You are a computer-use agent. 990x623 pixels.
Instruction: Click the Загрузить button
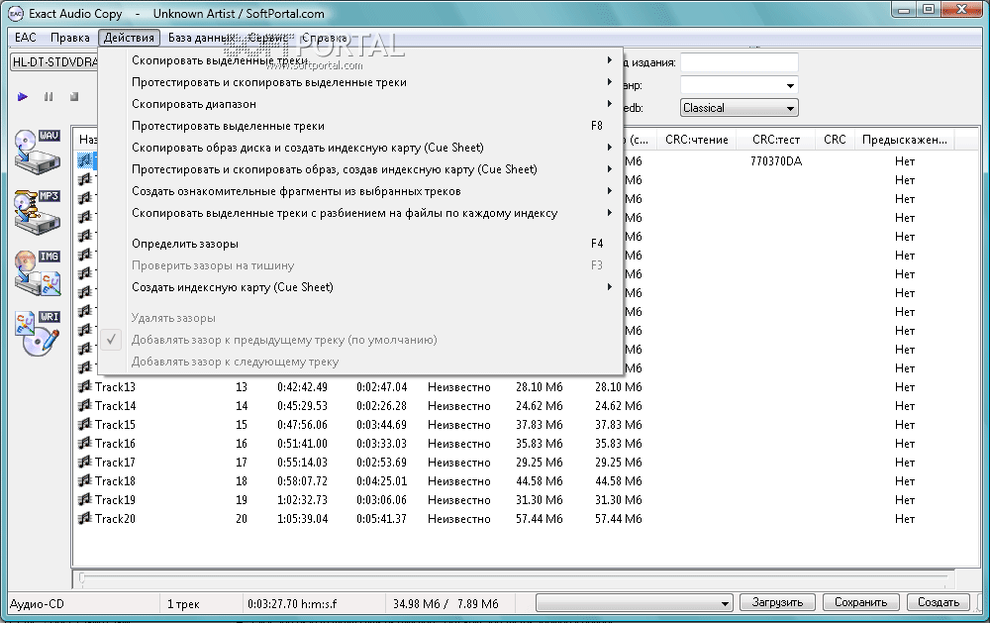click(777, 603)
